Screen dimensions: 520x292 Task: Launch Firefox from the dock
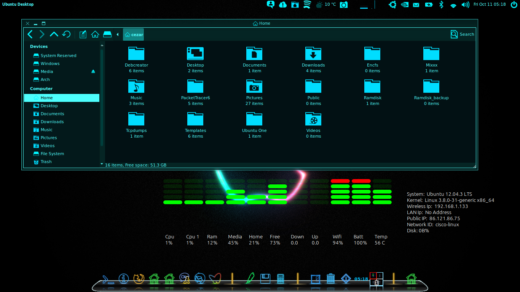(x=139, y=279)
